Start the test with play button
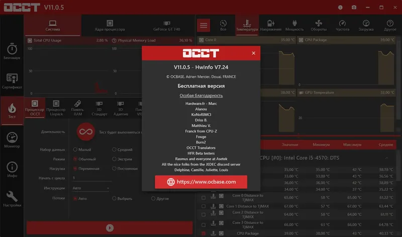The image size is (402, 237). click(110, 228)
